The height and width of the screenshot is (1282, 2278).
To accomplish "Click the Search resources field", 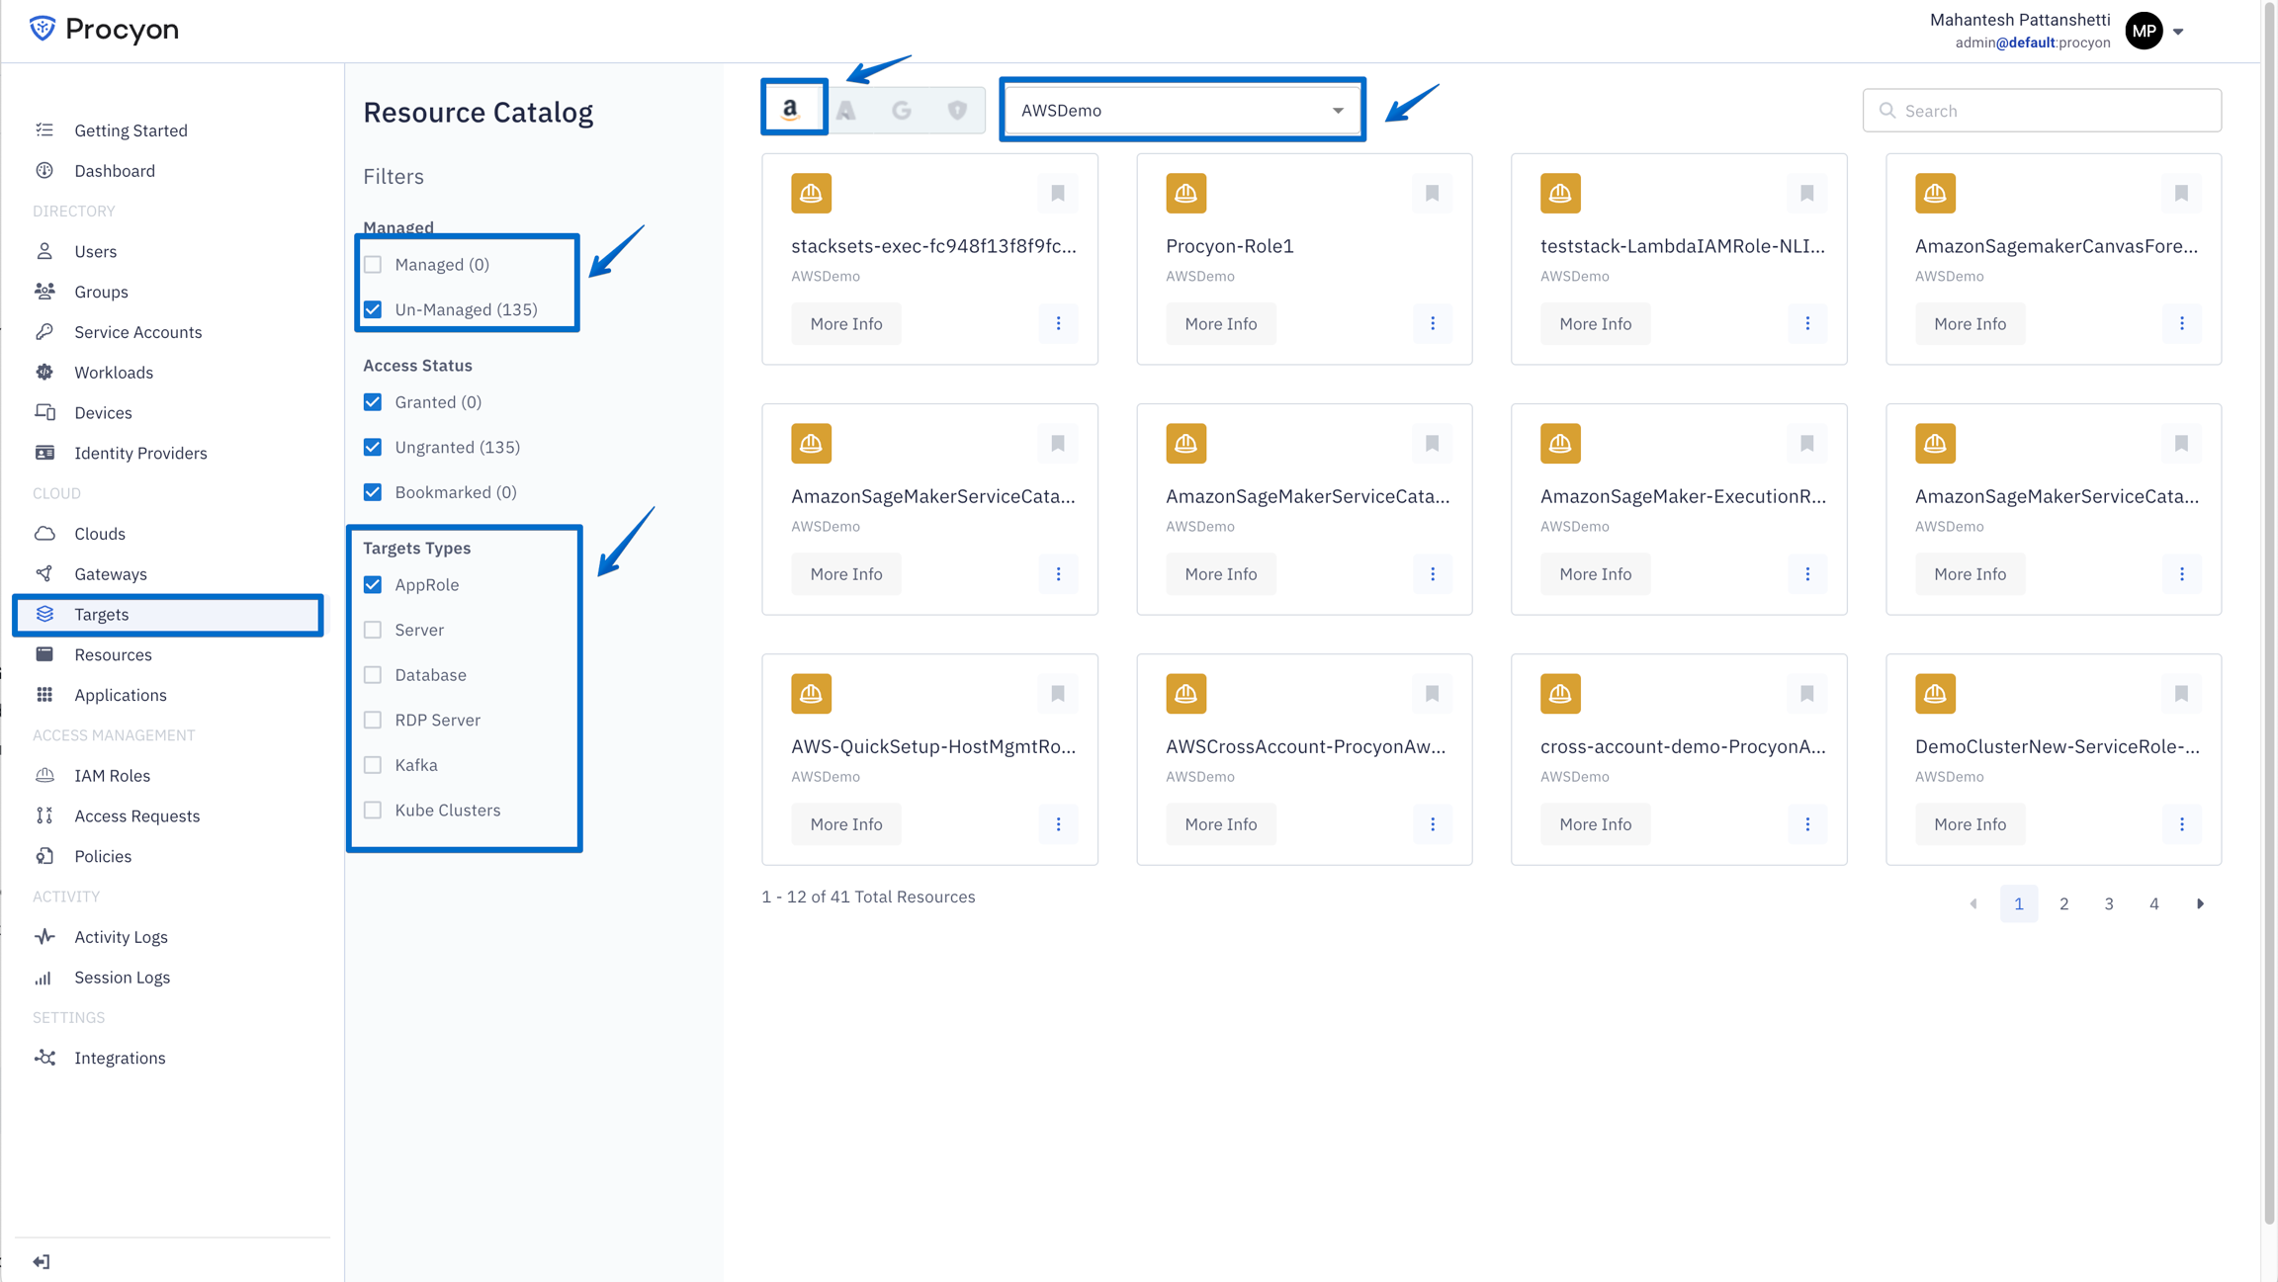I will [2042, 110].
